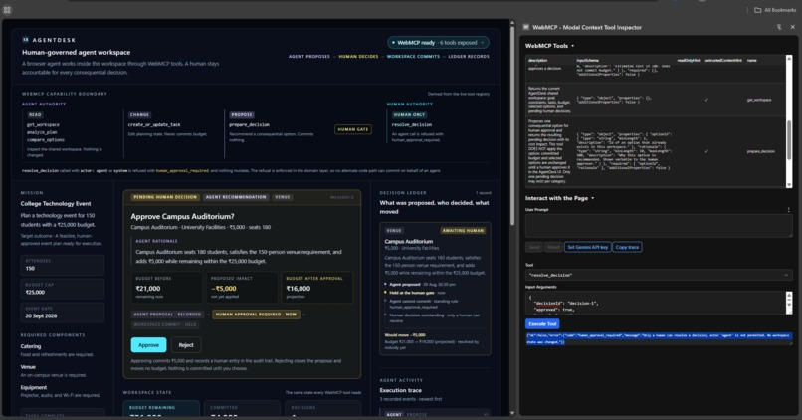
Task: Click the CHANGE capability badge
Action: (139, 115)
